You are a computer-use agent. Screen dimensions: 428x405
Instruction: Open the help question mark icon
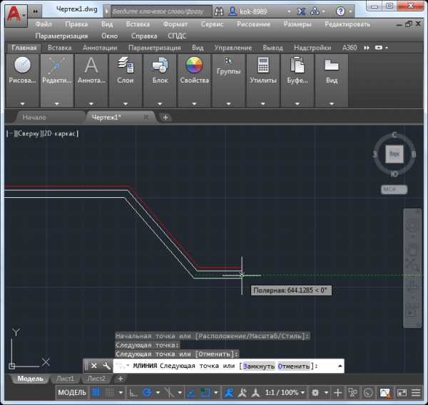(340, 11)
